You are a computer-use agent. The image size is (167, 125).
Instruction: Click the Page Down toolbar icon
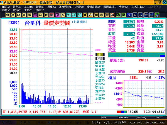[146, 15]
